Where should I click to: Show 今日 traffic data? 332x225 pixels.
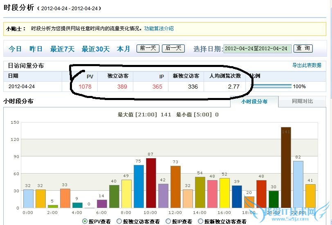coord(15,49)
